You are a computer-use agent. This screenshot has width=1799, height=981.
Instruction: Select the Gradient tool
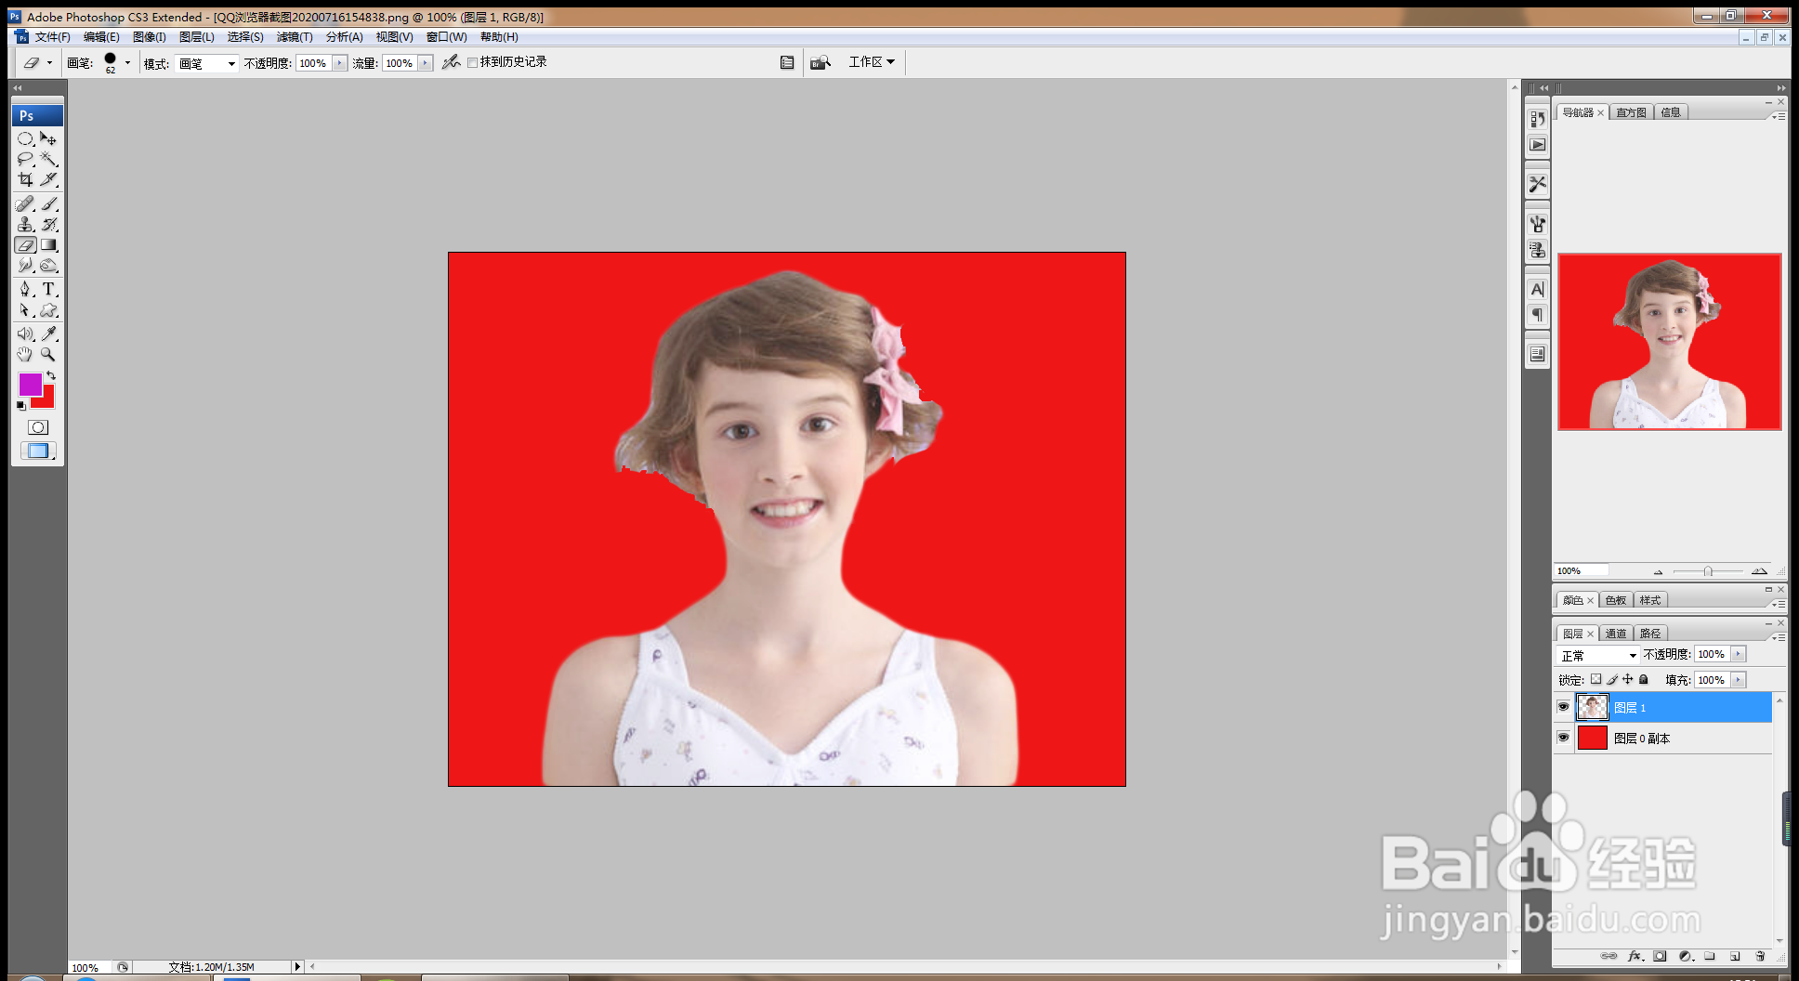click(49, 245)
